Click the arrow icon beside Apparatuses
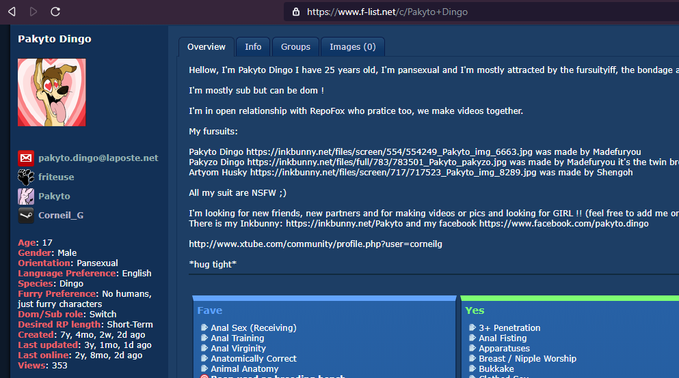 coord(472,348)
